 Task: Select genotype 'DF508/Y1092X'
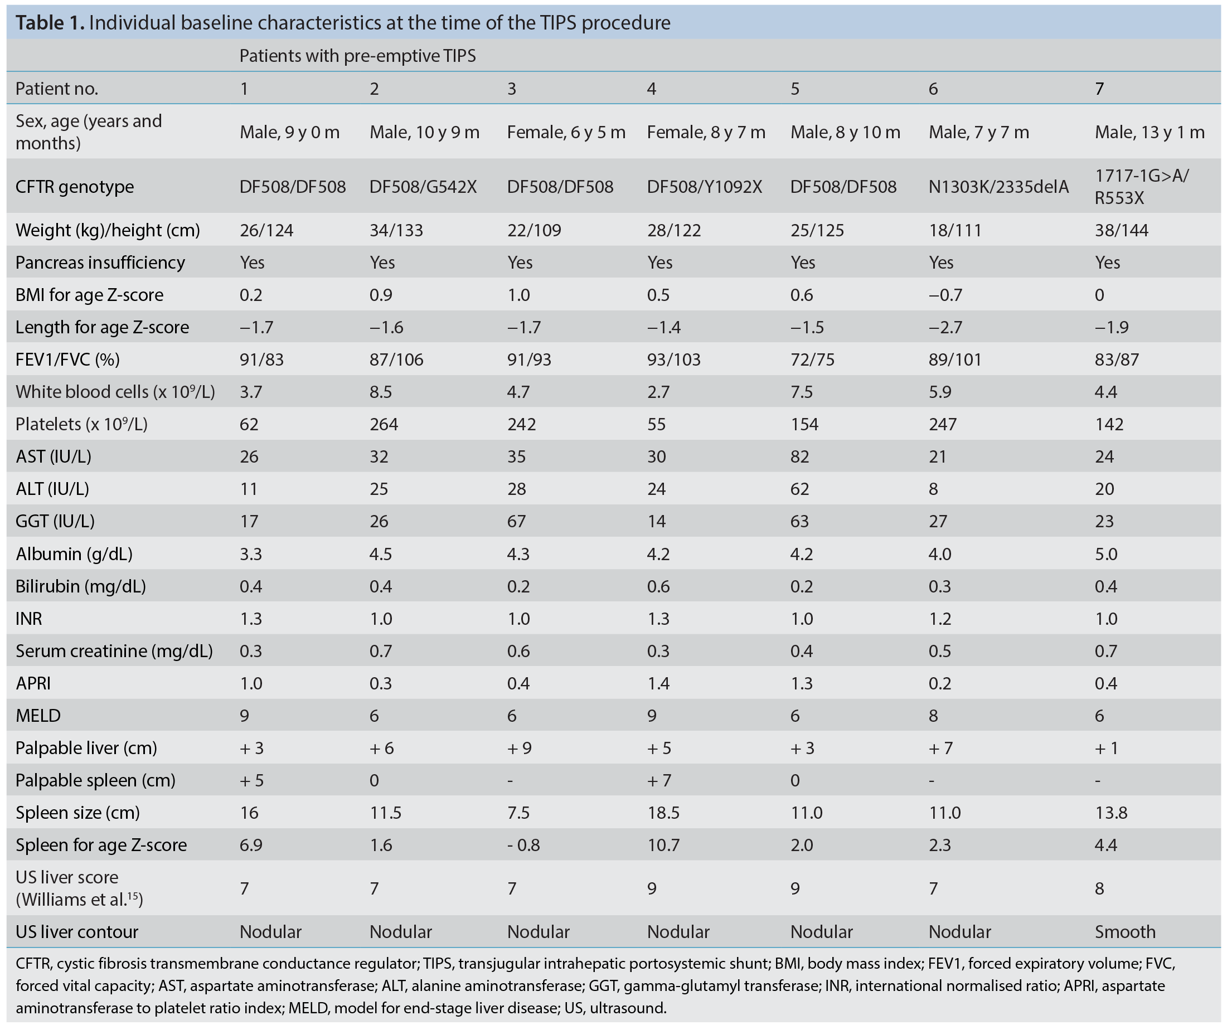(704, 186)
